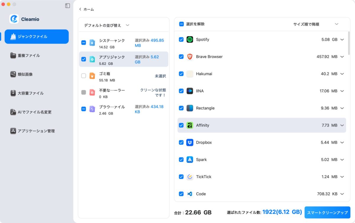Open the 類似画像 (similar images) section
355x223 pixels.
tap(13, 74)
